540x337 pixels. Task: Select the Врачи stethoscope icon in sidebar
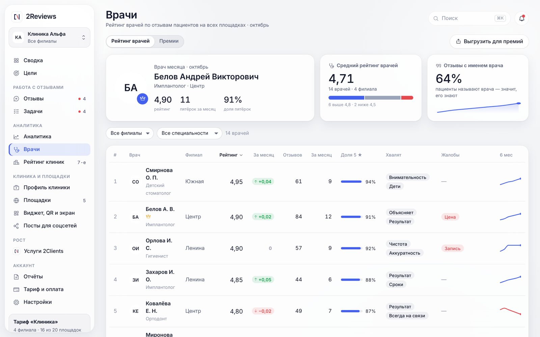(16, 150)
